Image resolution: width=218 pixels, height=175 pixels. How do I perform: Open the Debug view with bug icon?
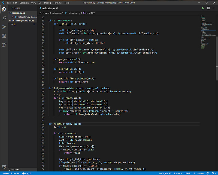4,36
